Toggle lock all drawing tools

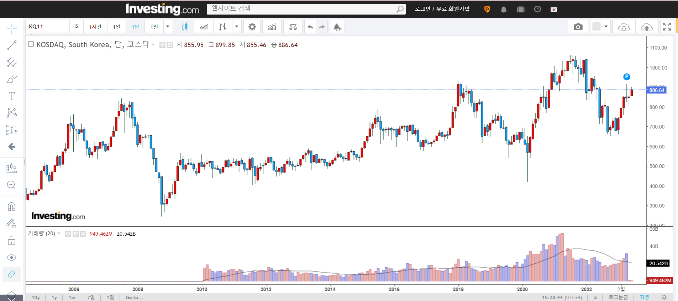[x=11, y=241]
